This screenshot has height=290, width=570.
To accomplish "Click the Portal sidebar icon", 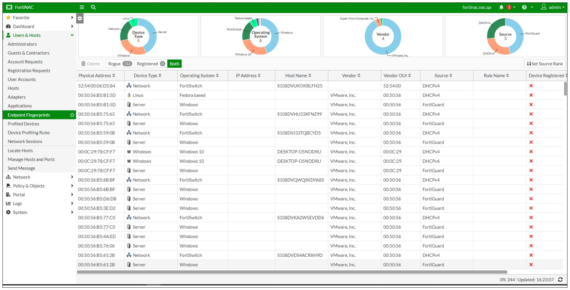I will point(8,195).
